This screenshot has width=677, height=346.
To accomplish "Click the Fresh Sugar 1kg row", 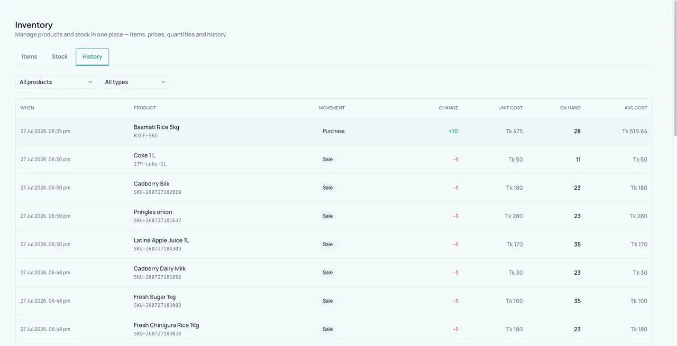I will click(x=334, y=301).
